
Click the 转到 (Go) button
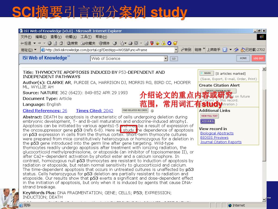pyautogui.click(x=186, y=50)
